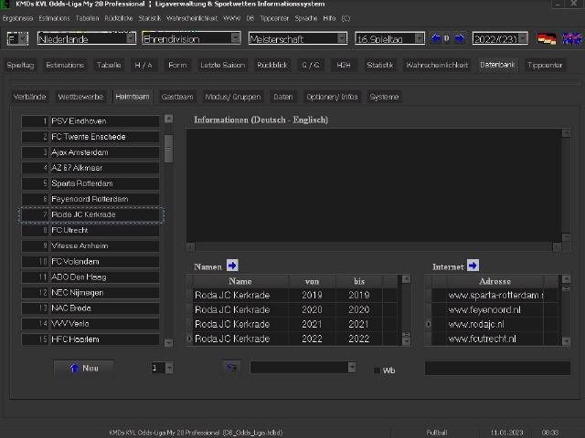
Task: Select the Roda JC Kerkrade 2020 name row
Action: [x=295, y=309]
